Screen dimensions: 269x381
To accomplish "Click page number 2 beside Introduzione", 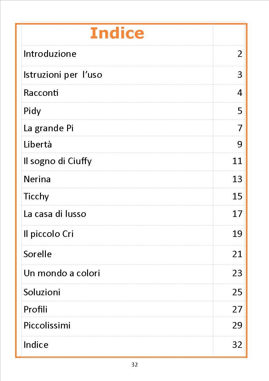I will pyautogui.click(x=240, y=54).
